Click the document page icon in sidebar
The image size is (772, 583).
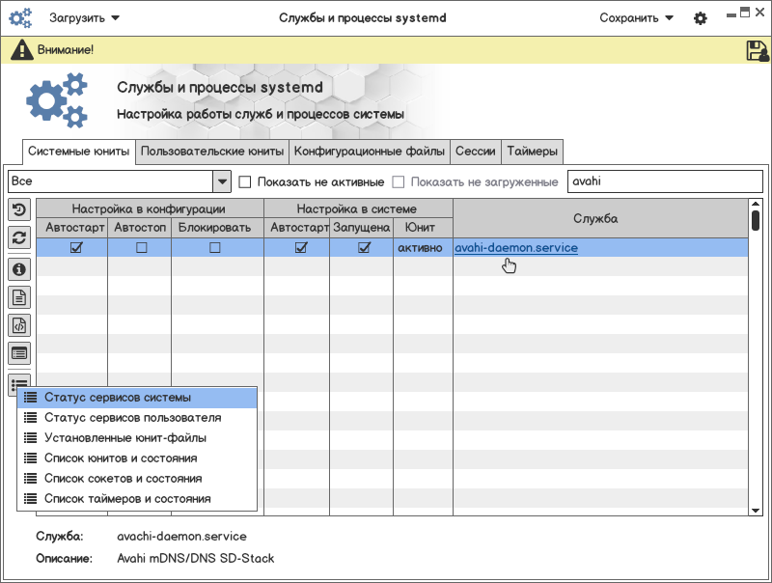tap(19, 297)
